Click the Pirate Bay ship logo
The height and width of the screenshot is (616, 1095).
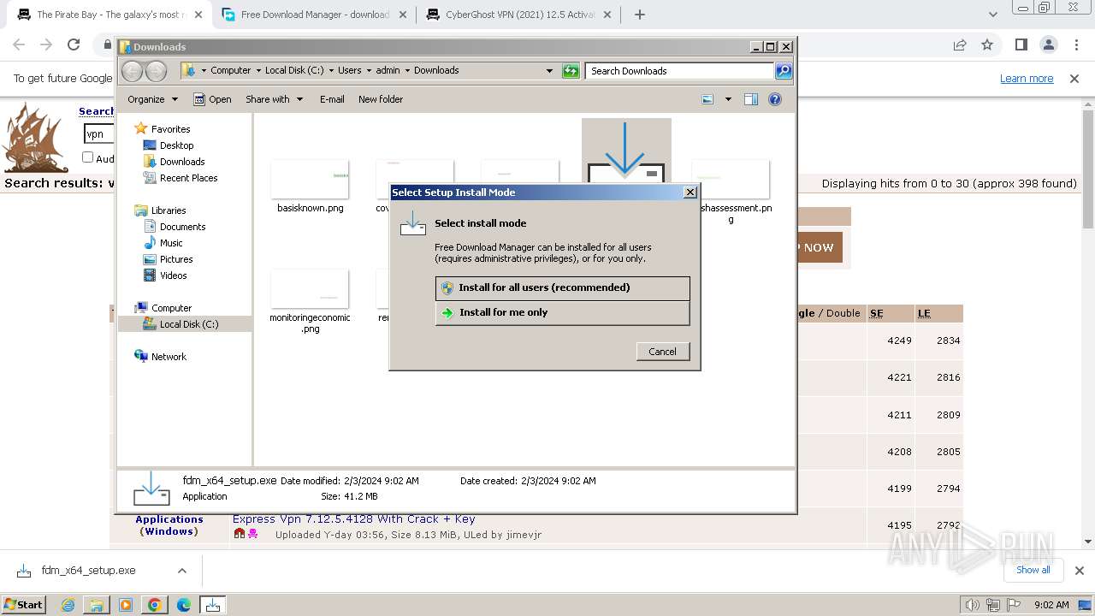coord(34,138)
